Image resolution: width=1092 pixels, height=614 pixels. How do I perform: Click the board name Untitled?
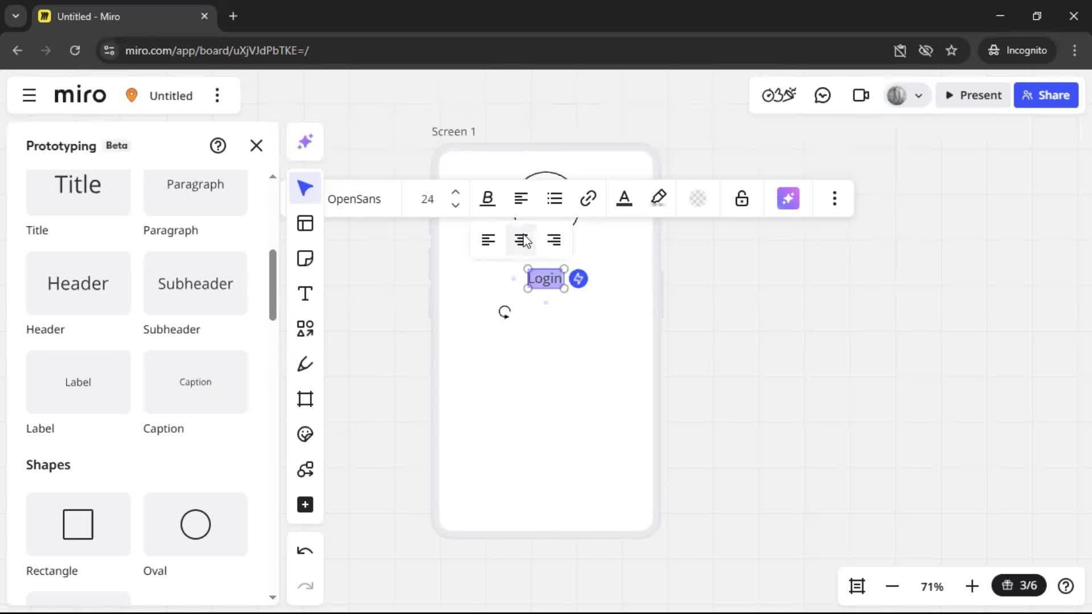coord(171,96)
